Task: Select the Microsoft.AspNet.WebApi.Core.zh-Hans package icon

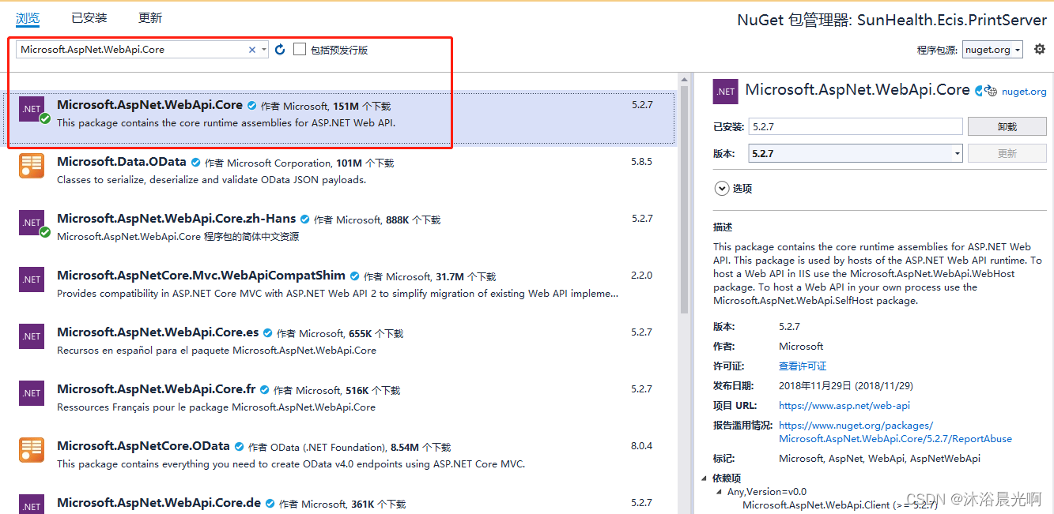Action: pyautogui.click(x=32, y=223)
